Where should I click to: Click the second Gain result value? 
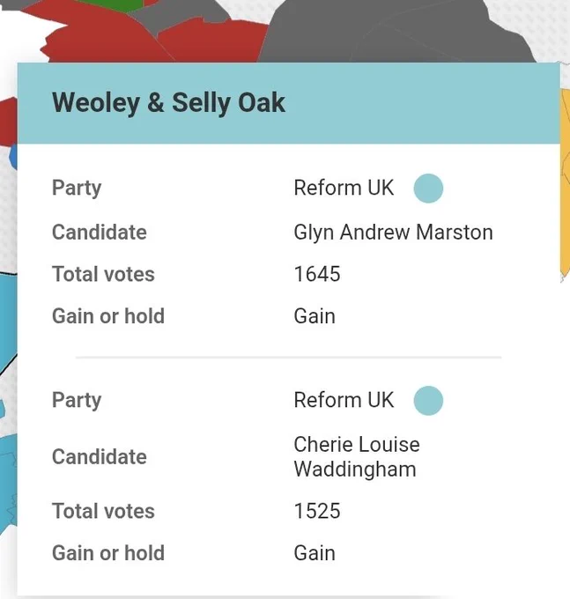click(x=315, y=553)
